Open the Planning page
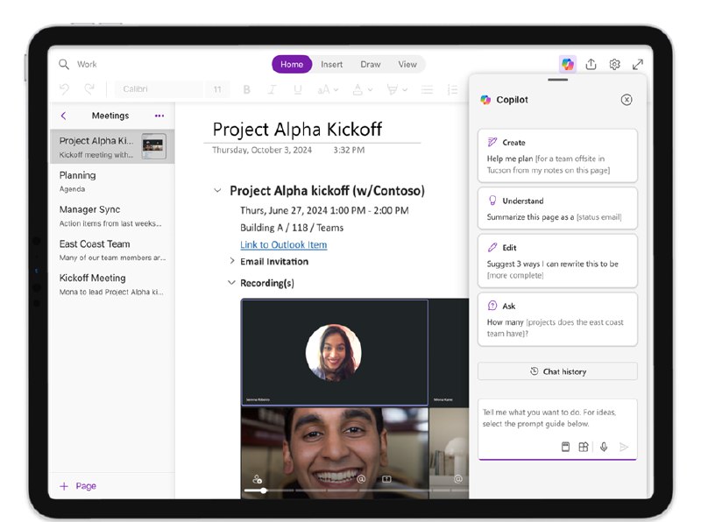This screenshot has height=522, width=701. (x=112, y=181)
